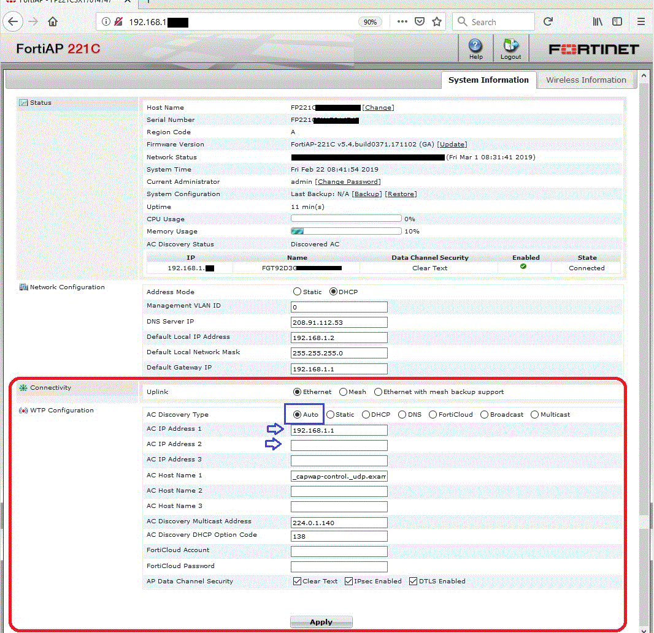This screenshot has height=633, width=654.
Task: Set AC Discovery Type to Multicast
Action: coord(535,415)
